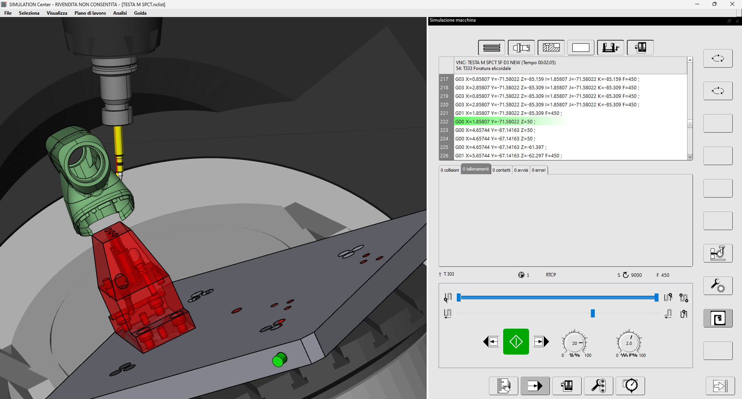Click exit arrow button at bottom right
Viewport: 742px width, 399px height.
(x=720, y=385)
